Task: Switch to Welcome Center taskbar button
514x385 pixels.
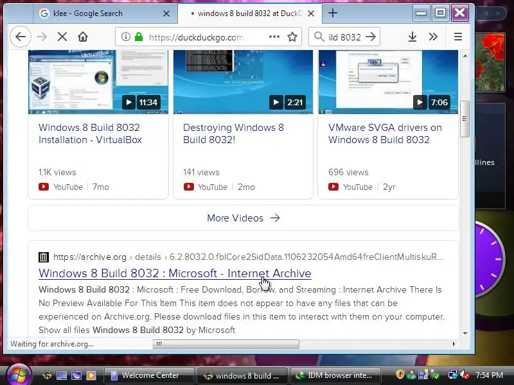Action: 149,375
